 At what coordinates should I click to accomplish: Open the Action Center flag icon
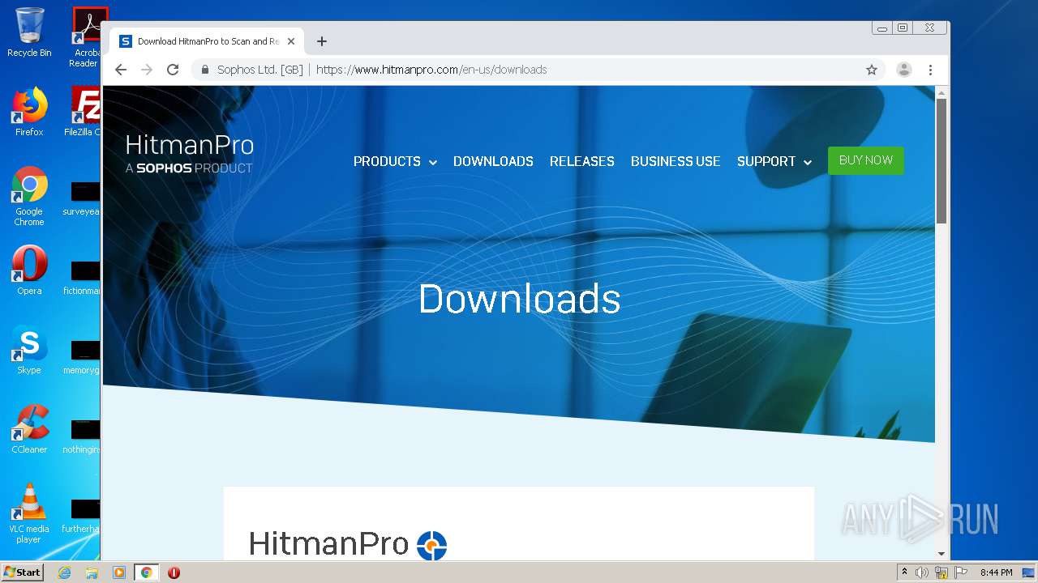click(961, 572)
